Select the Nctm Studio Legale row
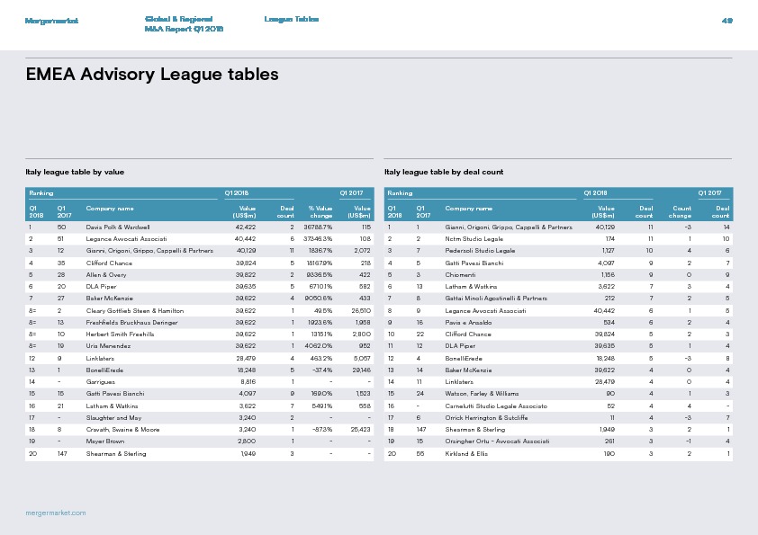Screen dimensions: 758x535 pyautogui.click(x=559, y=238)
